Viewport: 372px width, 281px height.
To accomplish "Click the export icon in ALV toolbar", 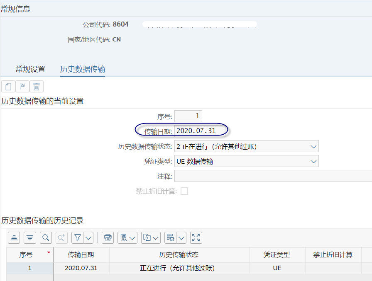I will point(147,237).
